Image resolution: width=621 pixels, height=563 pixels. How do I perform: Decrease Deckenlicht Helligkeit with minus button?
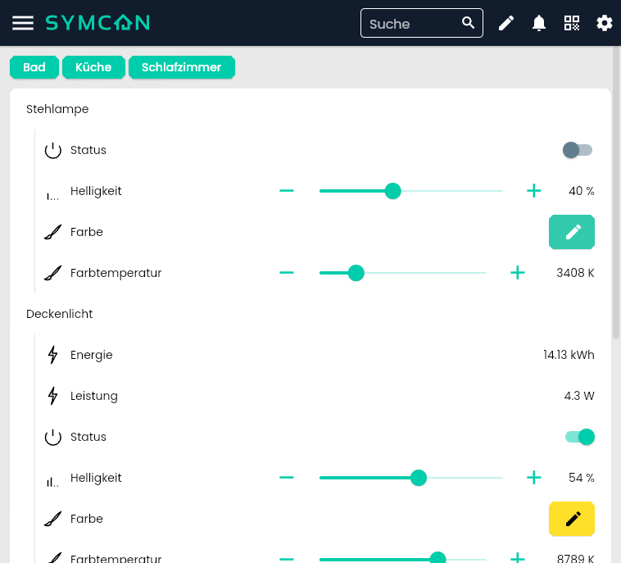[x=286, y=478]
